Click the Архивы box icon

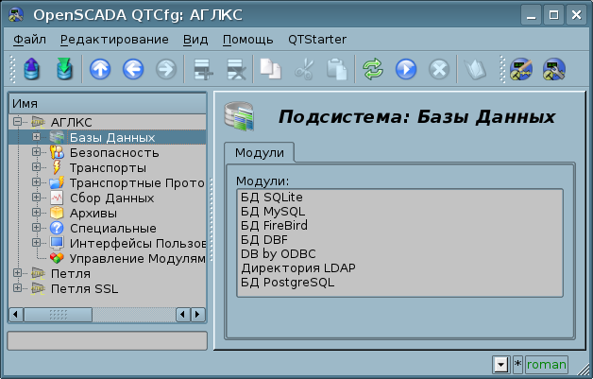point(57,213)
